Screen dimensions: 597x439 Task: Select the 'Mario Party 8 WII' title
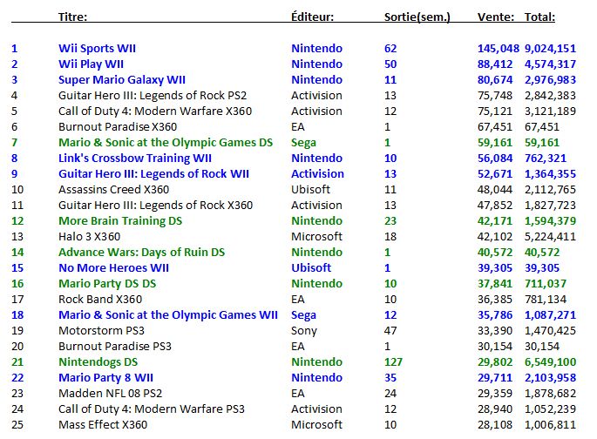(x=105, y=378)
